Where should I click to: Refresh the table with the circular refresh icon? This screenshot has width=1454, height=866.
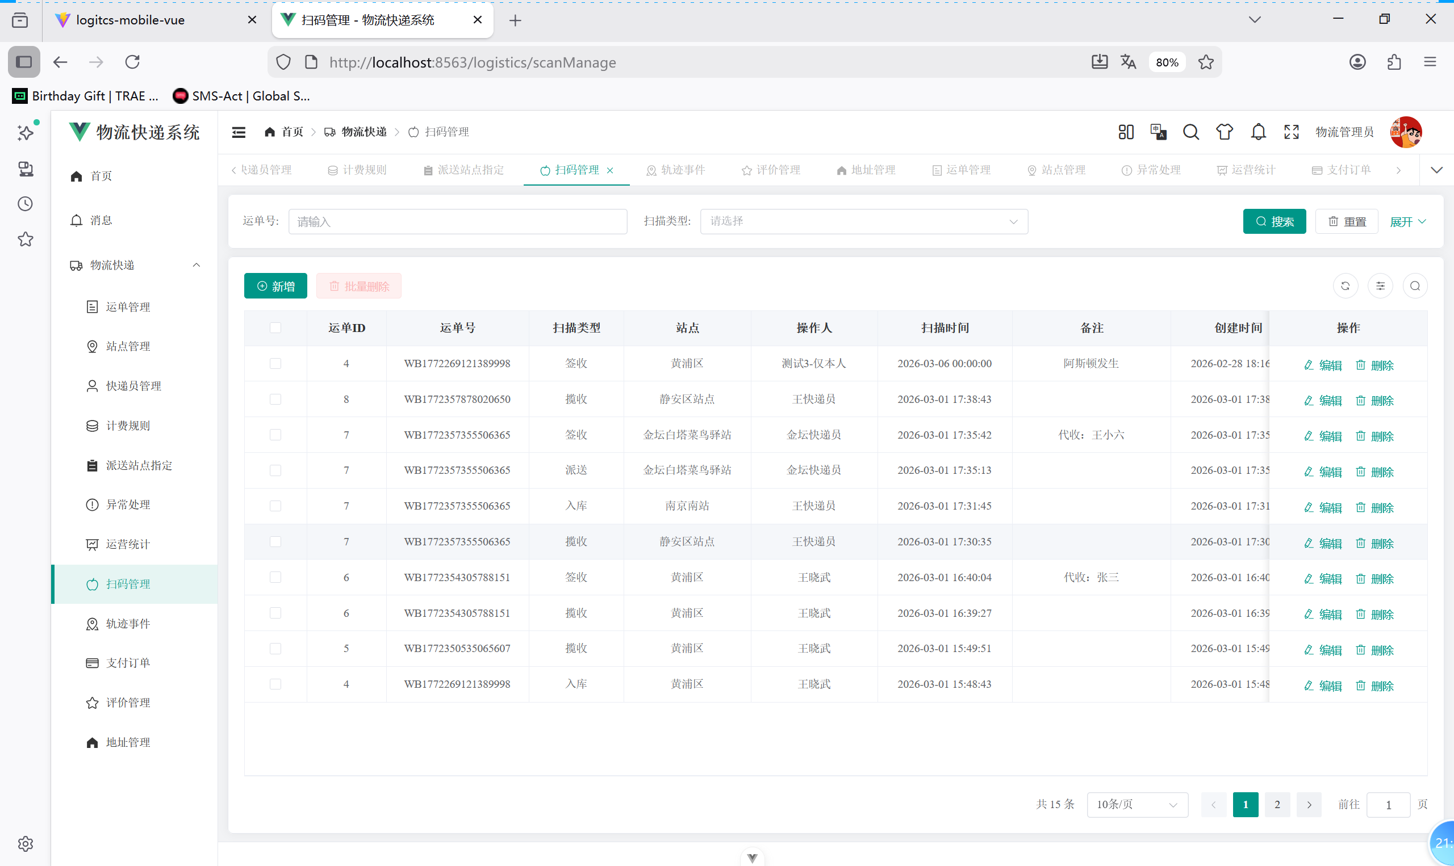[1345, 286]
